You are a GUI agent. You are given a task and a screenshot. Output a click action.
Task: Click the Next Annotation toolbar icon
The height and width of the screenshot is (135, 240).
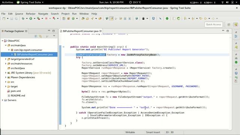coord(185,18)
